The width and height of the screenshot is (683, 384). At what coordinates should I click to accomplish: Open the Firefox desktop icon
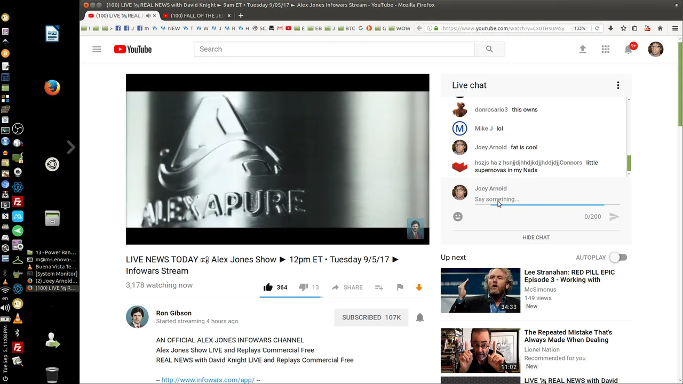pos(52,87)
